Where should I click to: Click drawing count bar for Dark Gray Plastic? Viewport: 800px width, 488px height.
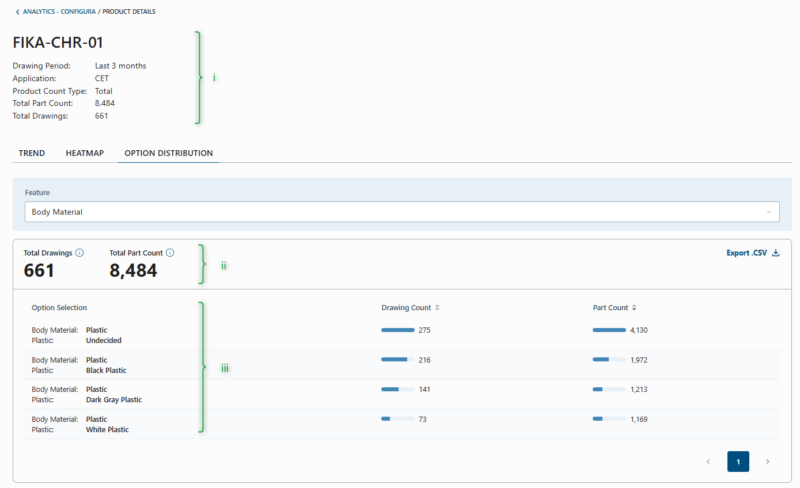398,390
